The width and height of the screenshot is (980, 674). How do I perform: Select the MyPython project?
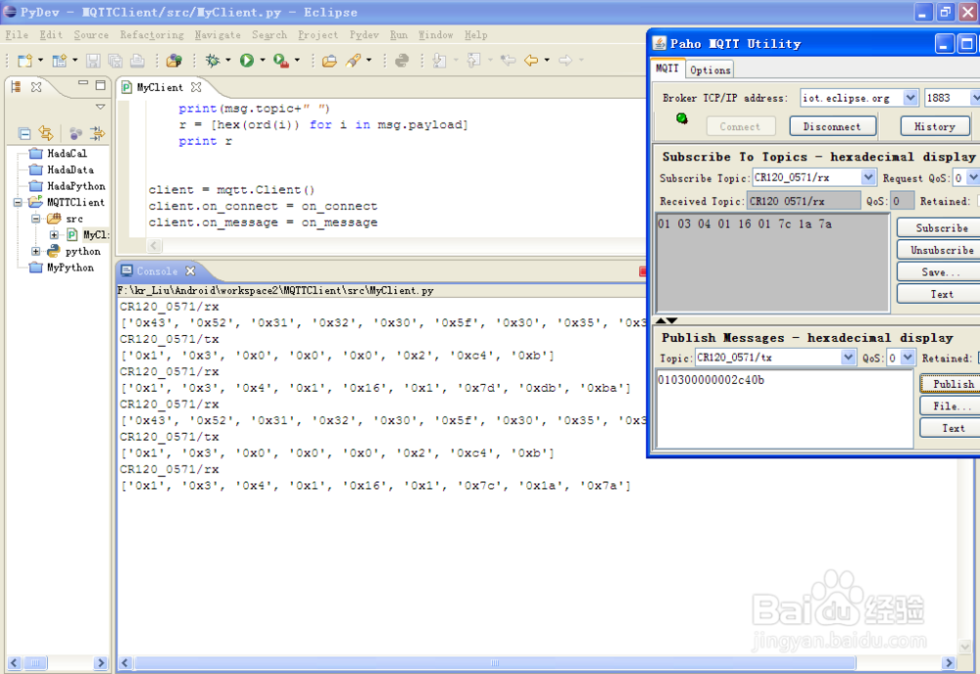point(63,267)
